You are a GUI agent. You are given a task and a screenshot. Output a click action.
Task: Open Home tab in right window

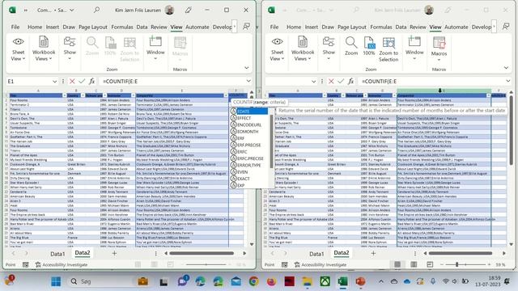coord(294,27)
